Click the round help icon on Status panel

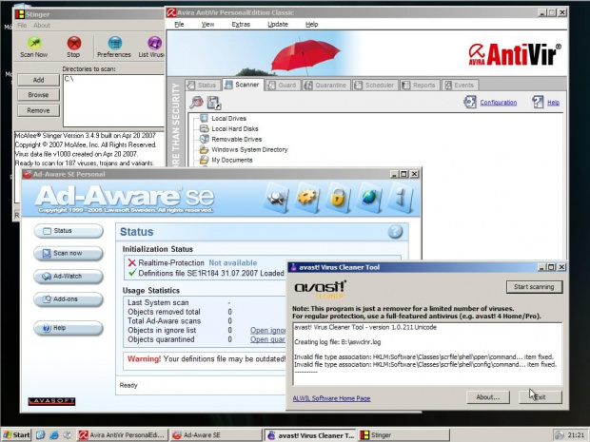tap(395, 232)
